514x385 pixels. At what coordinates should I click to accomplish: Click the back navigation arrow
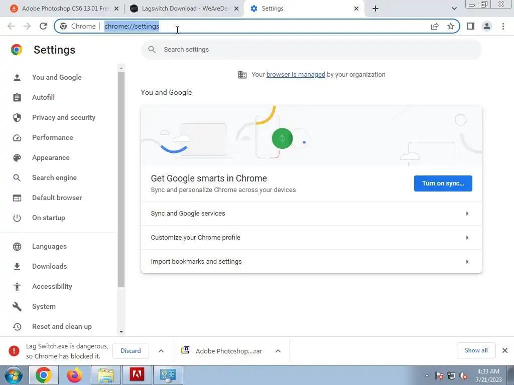[x=11, y=26]
